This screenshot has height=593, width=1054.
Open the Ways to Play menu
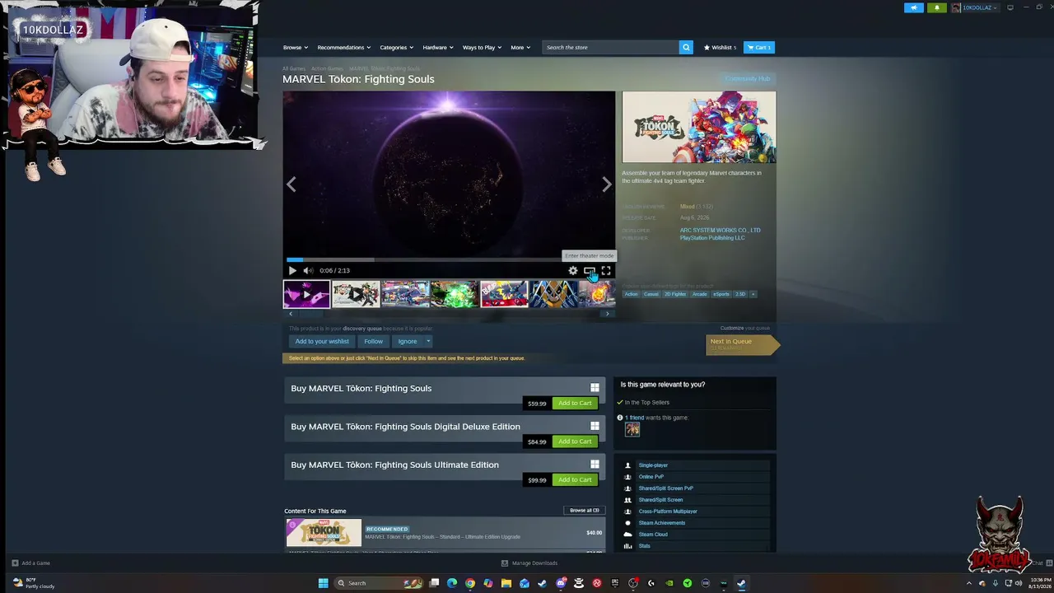483,47
